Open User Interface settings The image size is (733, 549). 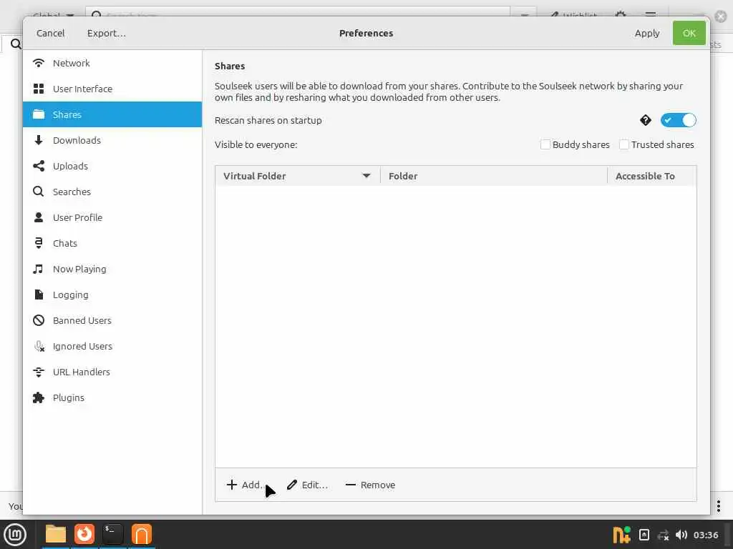click(112, 89)
